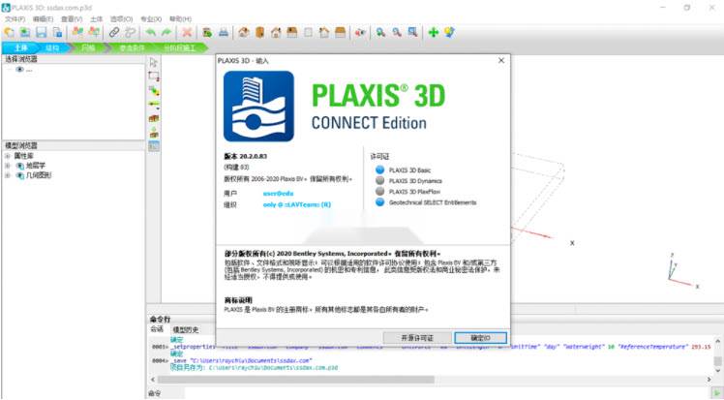Click the highlighted bottom side toolbar icon

pos(154,146)
